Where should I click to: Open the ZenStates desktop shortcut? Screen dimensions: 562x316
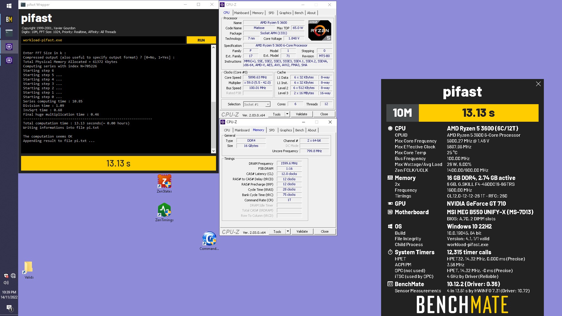pos(164,183)
